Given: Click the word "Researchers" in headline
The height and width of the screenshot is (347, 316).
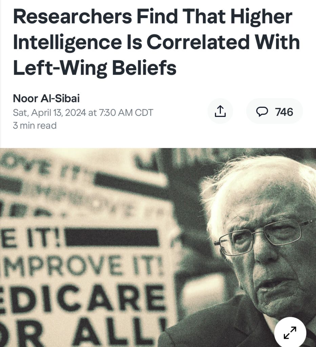Looking at the screenshot, I should (72, 16).
